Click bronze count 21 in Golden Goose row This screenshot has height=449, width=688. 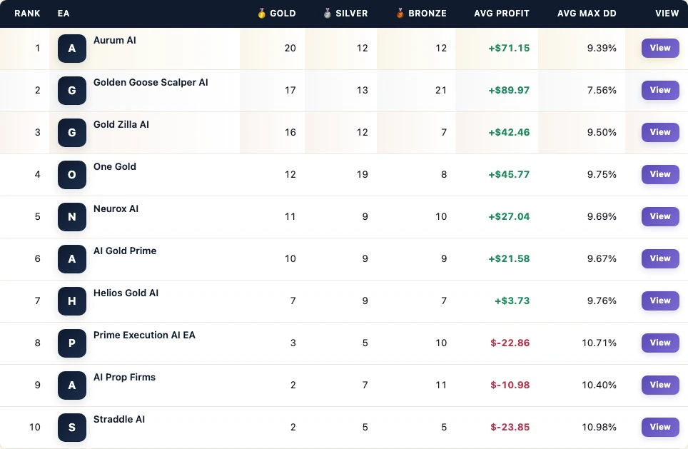point(441,91)
